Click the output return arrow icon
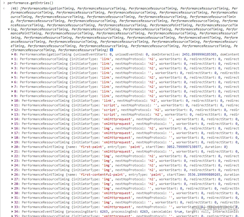Viewport: 244px width, 217px height. (4, 8)
